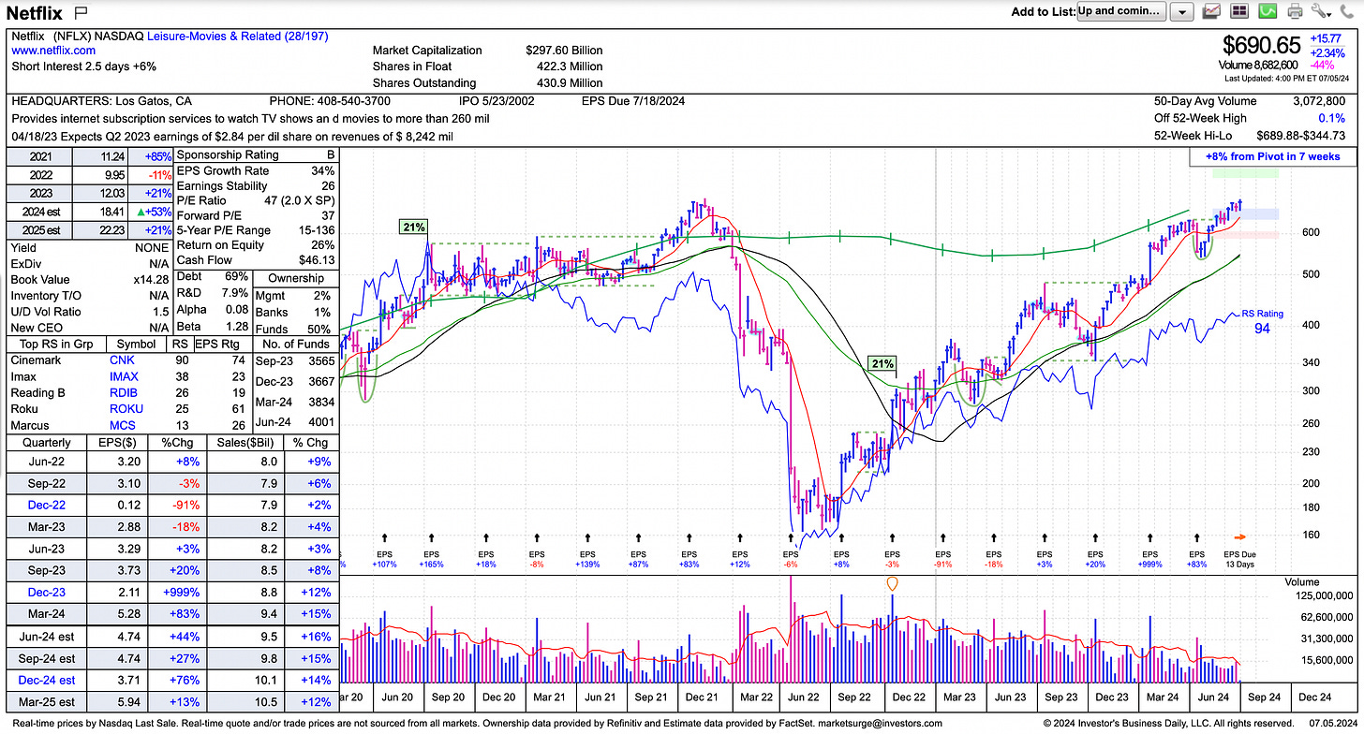
Task: Click the first 21% box near Sep 20
Action: point(413,227)
